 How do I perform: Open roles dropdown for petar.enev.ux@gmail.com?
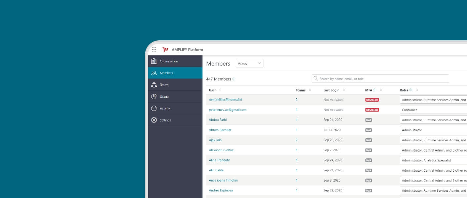click(x=433, y=110)
